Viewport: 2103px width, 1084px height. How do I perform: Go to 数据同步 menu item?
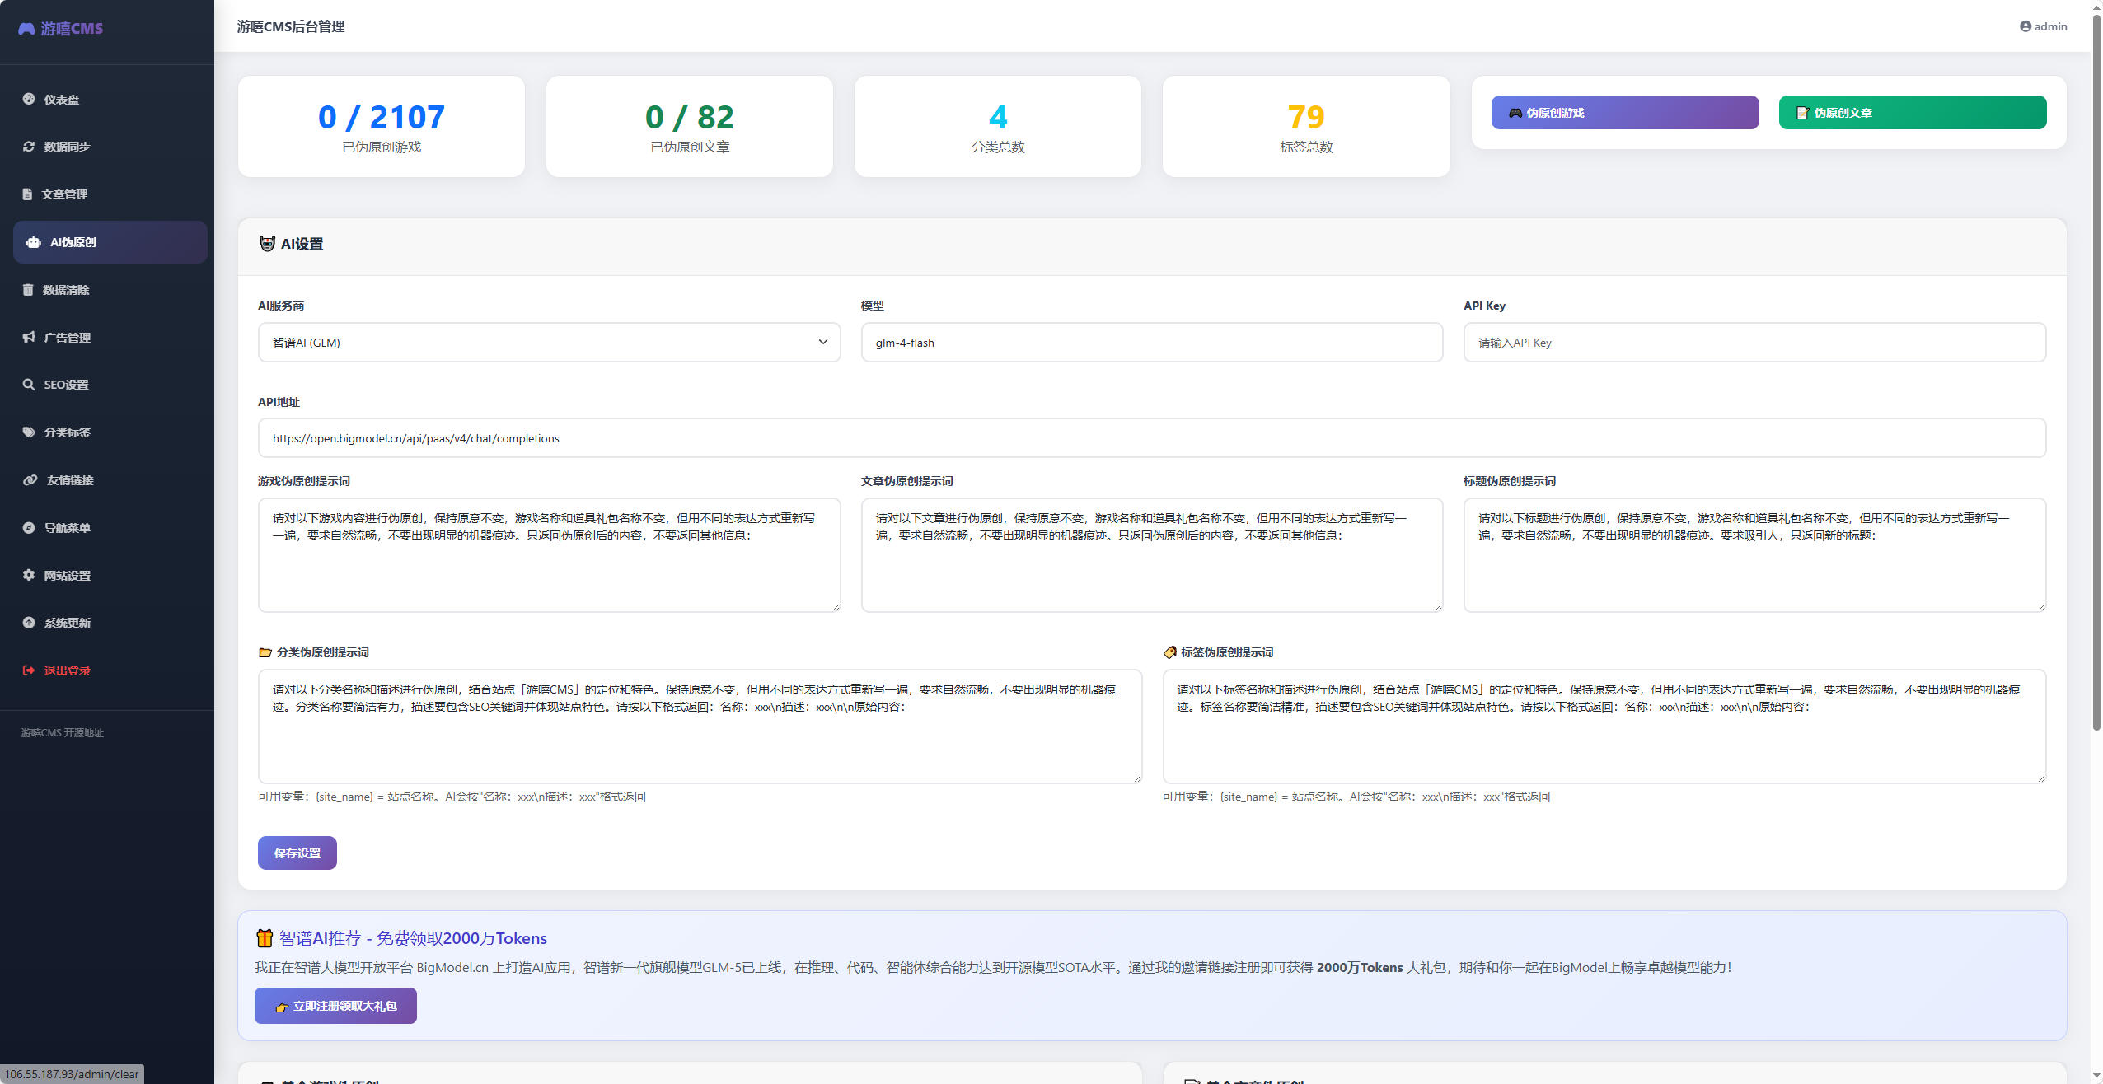pyautogui.click(x=110, y=147)
